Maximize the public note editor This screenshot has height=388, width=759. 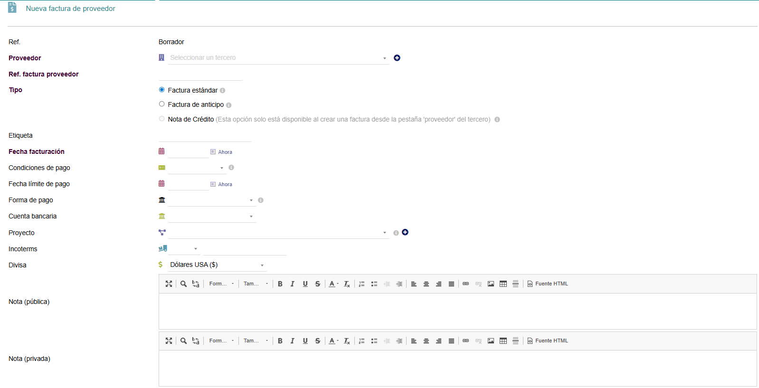coord(169,284)
